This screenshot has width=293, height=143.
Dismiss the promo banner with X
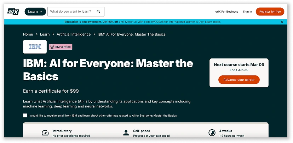(x=282, y=22)
